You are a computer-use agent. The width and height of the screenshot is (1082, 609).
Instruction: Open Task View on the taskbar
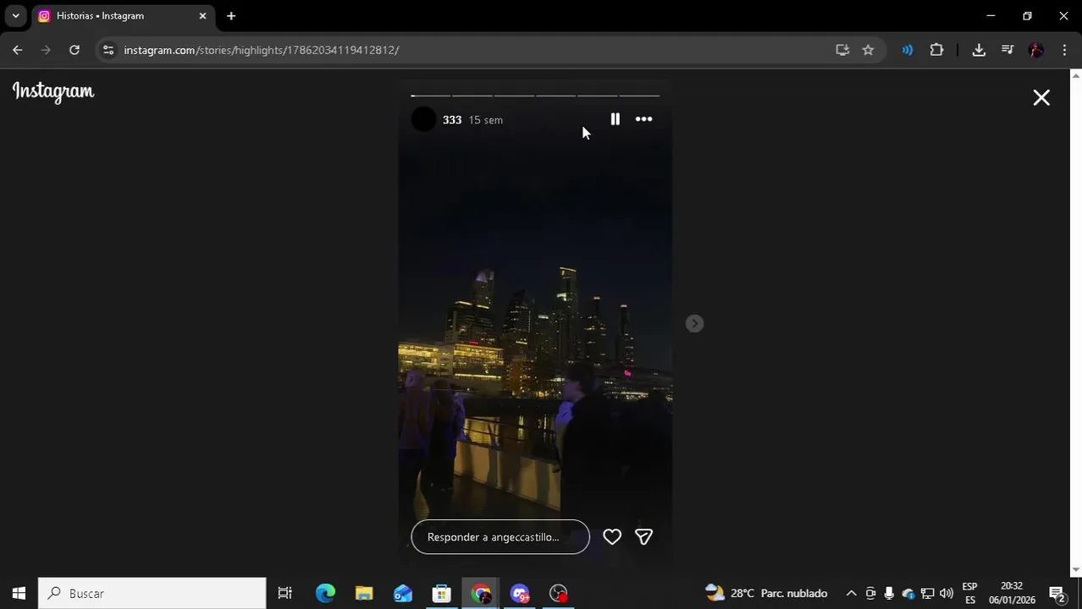[x=285, y=594]
